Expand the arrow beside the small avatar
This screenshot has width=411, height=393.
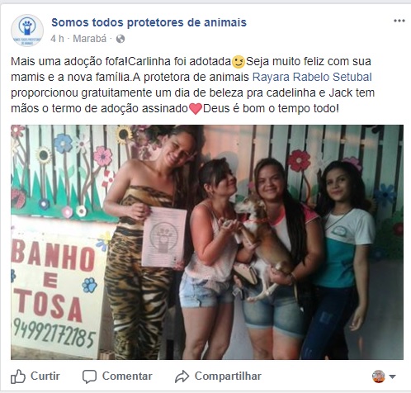[x=393, y=376]
